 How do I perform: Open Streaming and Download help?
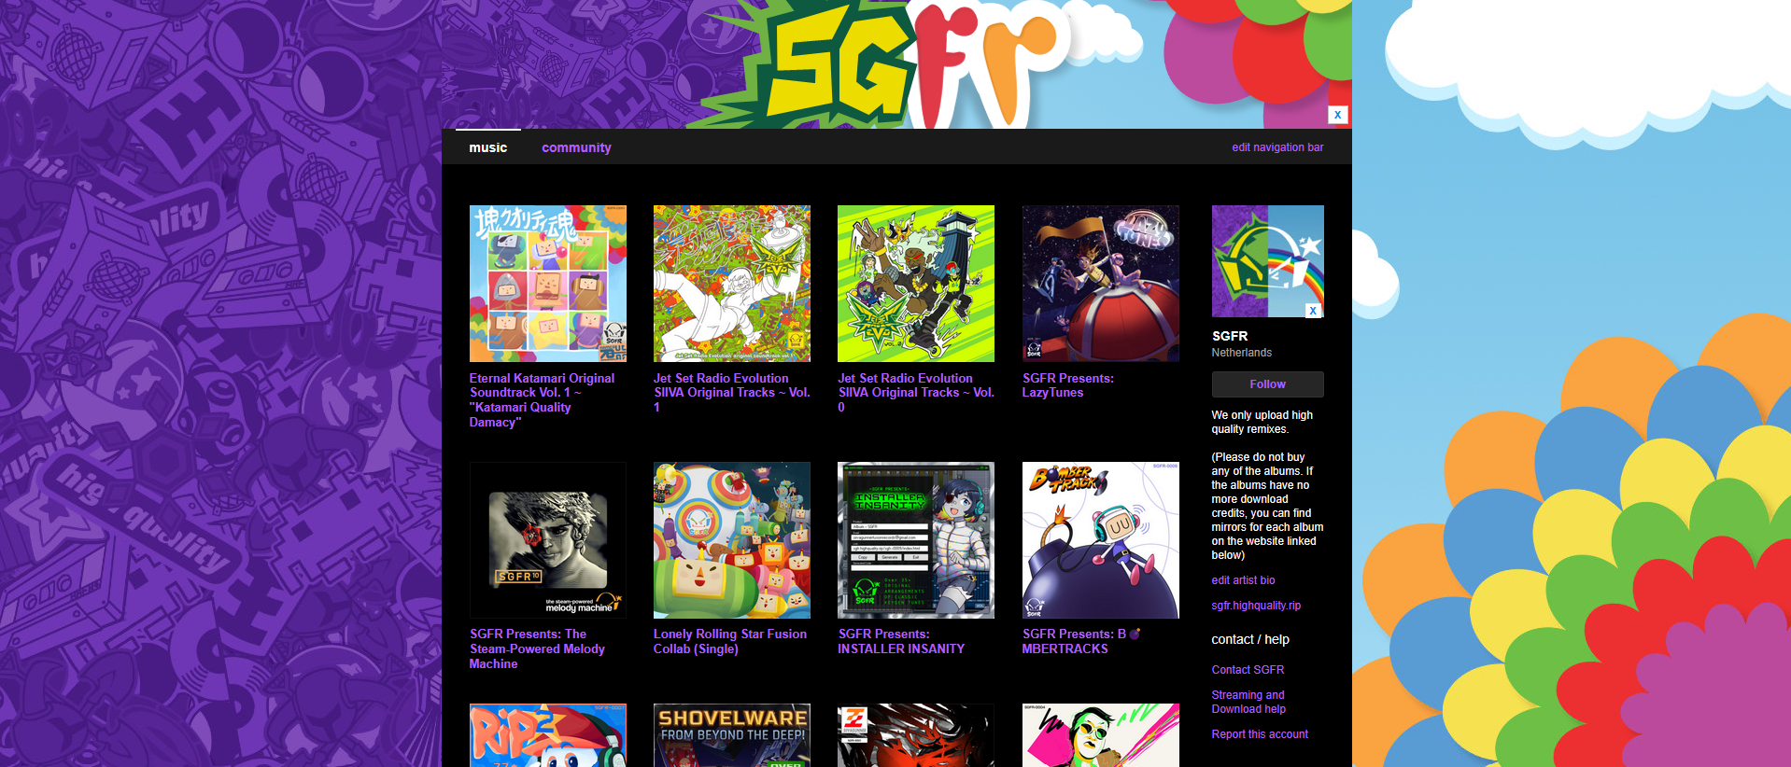1248,702
